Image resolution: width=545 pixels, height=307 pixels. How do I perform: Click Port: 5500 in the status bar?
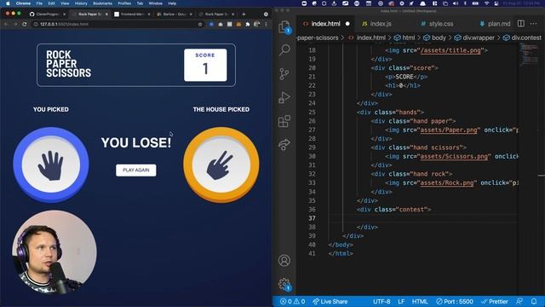pyautogui.click(x=455, y=301)
